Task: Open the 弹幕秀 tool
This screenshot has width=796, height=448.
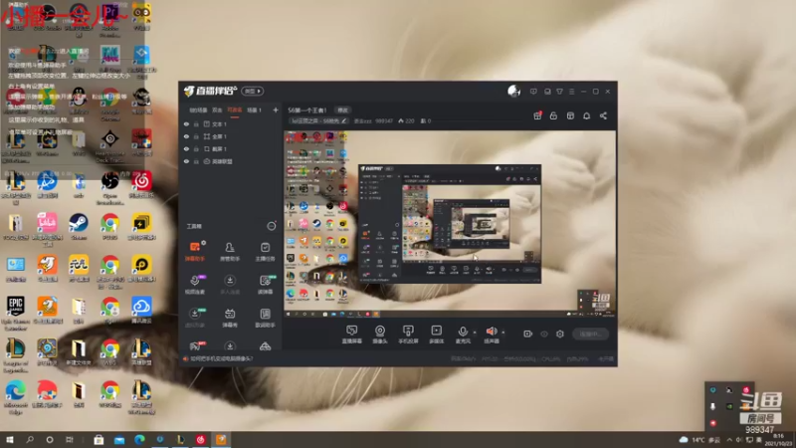Action: coord(230,318)
